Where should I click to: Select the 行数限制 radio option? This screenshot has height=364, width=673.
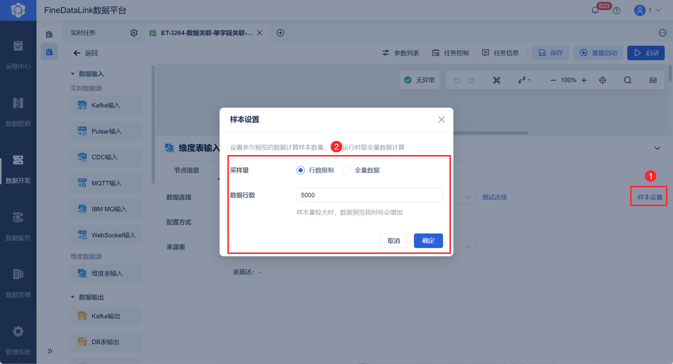tap(300, 170)
